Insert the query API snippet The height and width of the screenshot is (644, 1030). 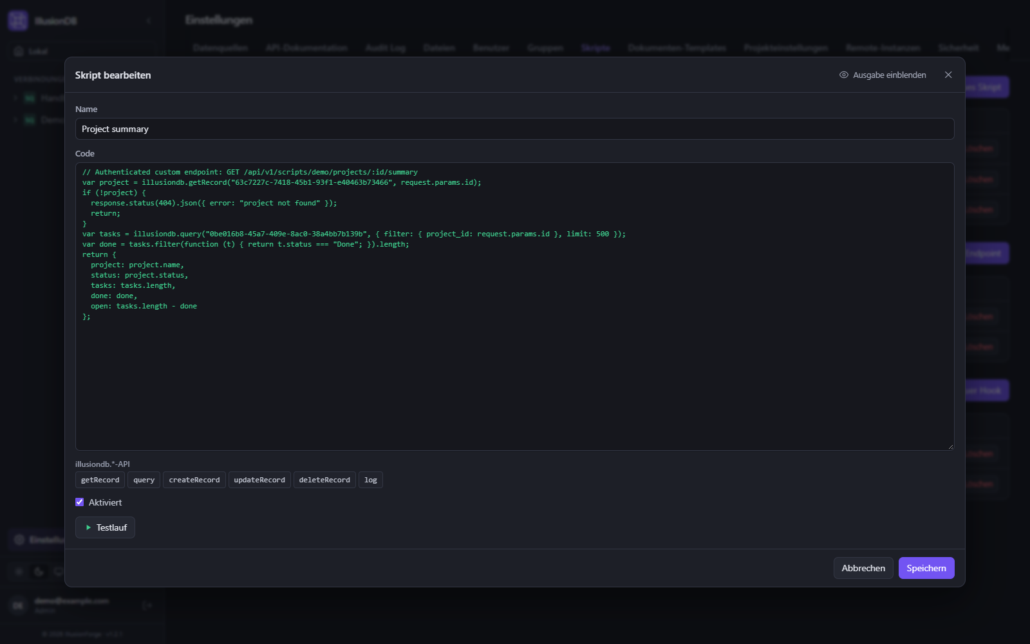coord(144,480)
